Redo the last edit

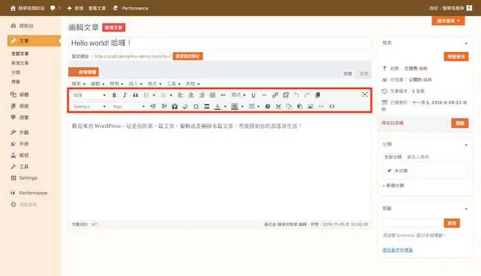[307, 95]
